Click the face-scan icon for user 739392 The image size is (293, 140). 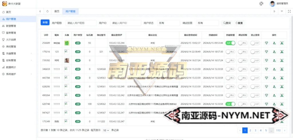pyautogui.click(x=282, y=61)
